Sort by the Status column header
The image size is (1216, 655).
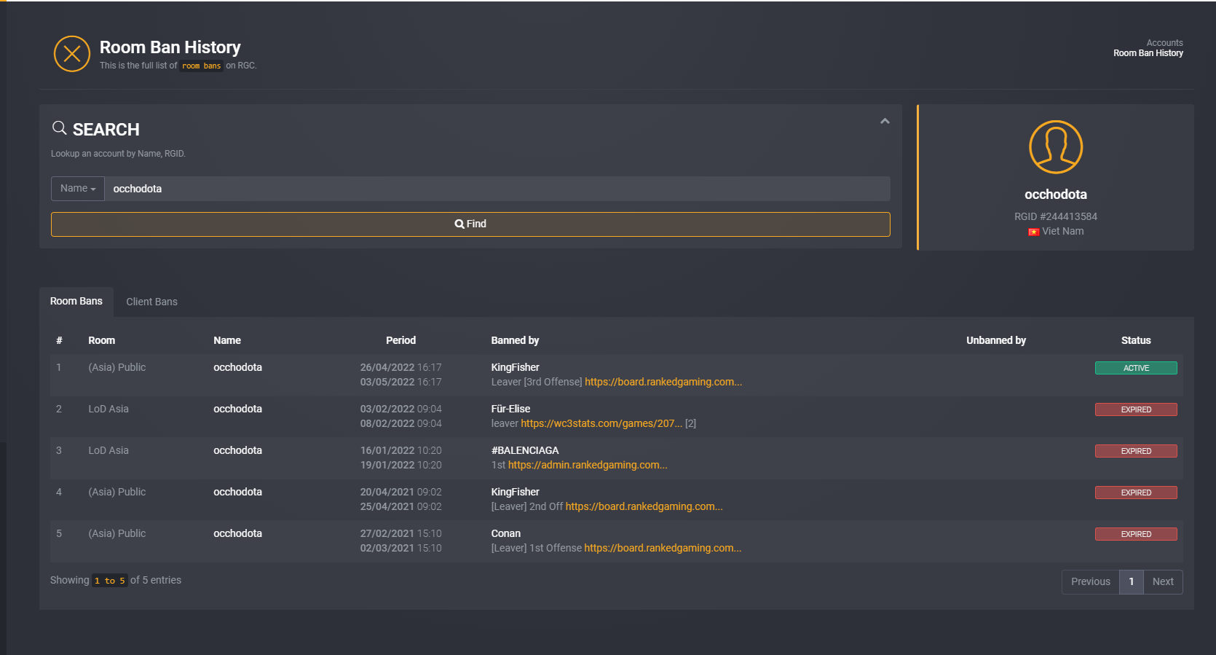[x=1136, y=340]
